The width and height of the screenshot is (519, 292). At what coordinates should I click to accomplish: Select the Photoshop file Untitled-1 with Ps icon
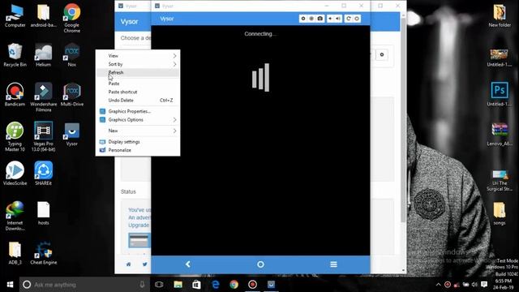500,94
